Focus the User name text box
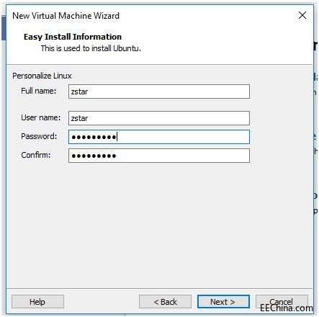Image resolution: width=319 pixels, height=317 pixels. [x=159, y=118]
